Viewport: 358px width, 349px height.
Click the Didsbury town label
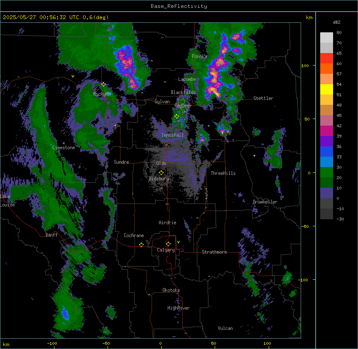coord(159,179)
